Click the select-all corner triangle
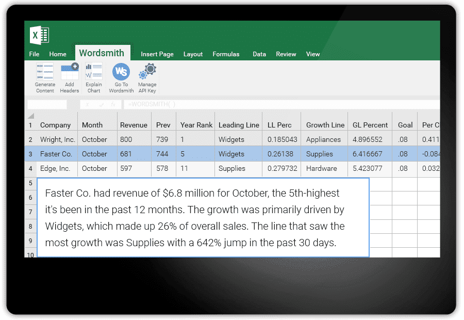The image size is (464, 320). 30,116
